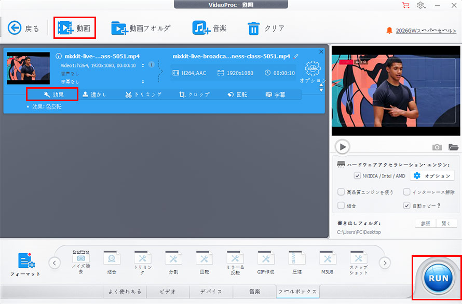This screenshot has height=304, width=462.
Task: Select GIF作成 tool
Action: click(266, 262)
